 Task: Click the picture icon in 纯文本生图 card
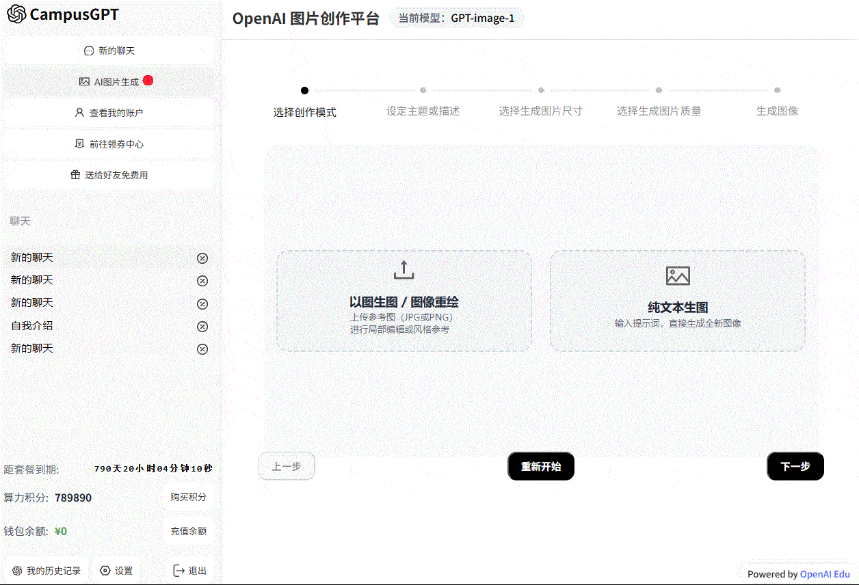click(678, 276)
